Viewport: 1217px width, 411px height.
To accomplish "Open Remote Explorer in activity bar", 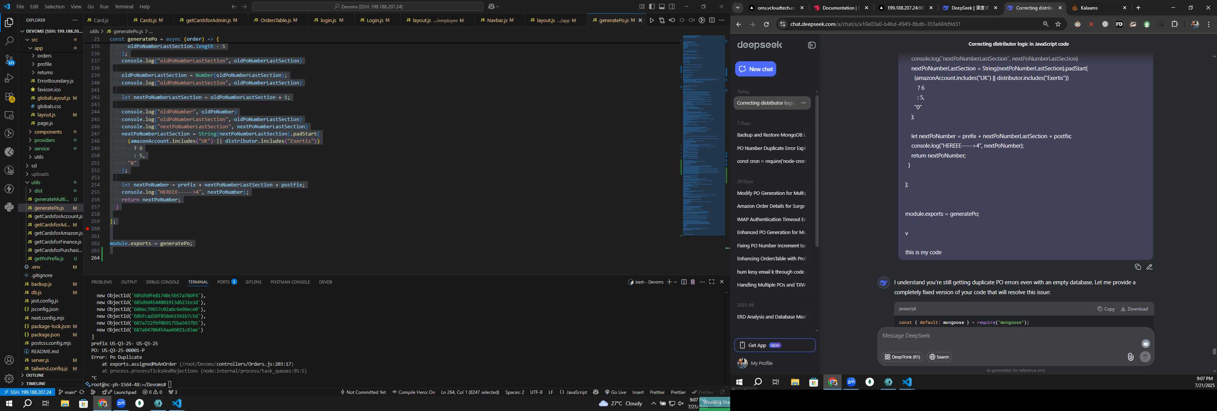I will point(9,115).
